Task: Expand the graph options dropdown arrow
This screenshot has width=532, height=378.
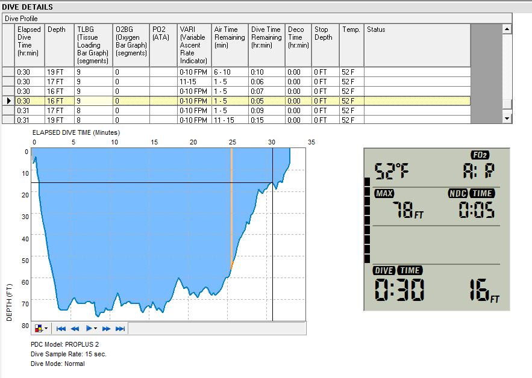Action: coord(46,328)
